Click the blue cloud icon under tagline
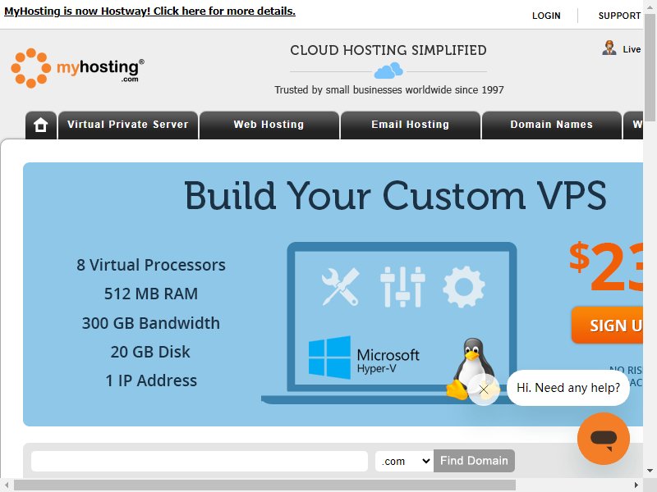Screen dimensions: 657x492 [x=388, y=71]
